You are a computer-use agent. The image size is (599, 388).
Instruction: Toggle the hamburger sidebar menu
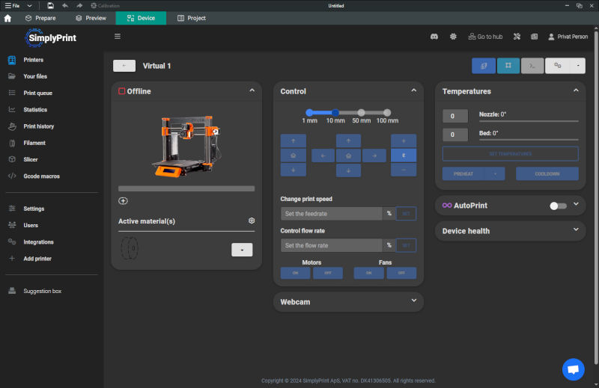coord(118,36)
